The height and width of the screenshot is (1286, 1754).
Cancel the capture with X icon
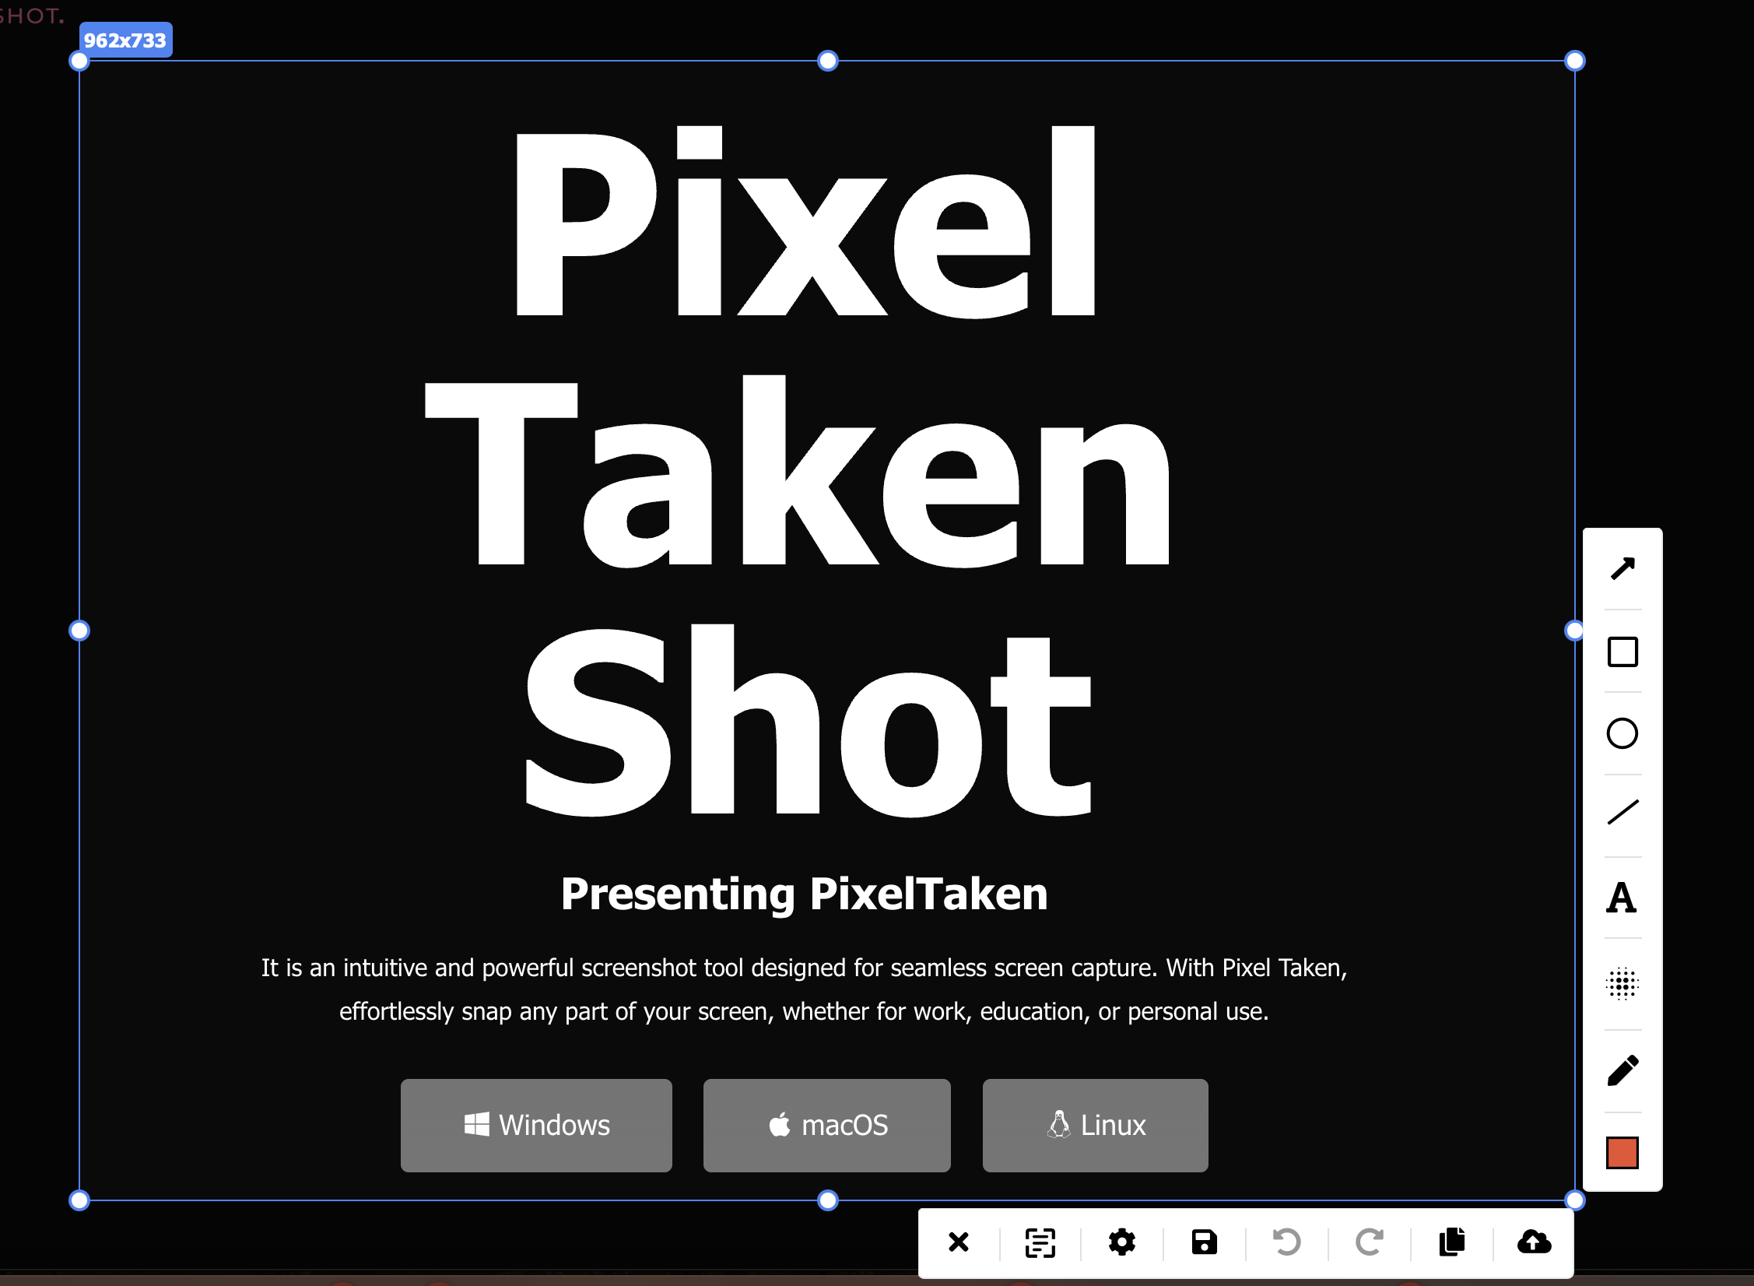point(959,1242)
